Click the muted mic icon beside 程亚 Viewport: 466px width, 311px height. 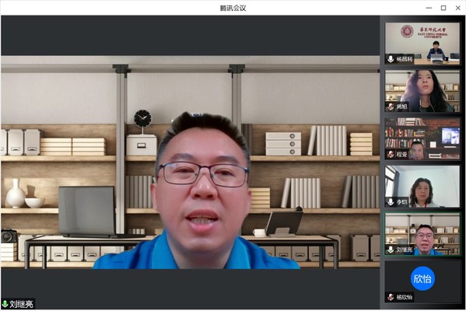391,154
